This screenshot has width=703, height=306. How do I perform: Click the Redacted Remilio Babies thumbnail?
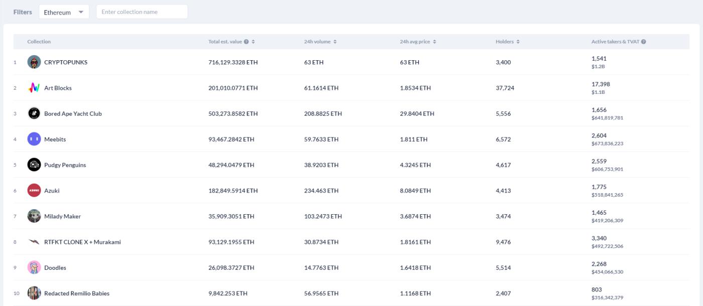34,293
